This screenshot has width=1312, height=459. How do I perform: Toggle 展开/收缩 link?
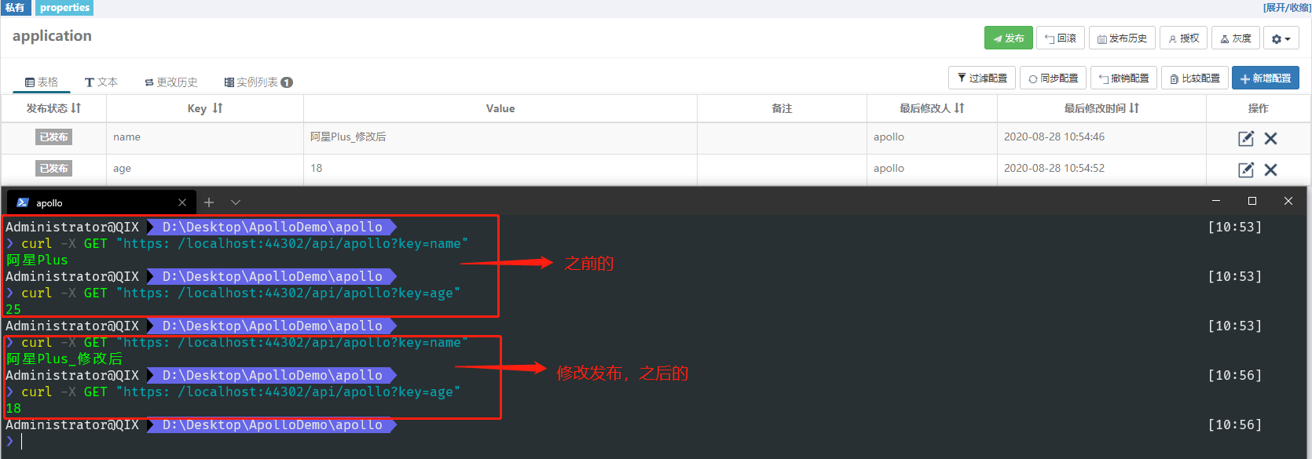click(1286, 7)
